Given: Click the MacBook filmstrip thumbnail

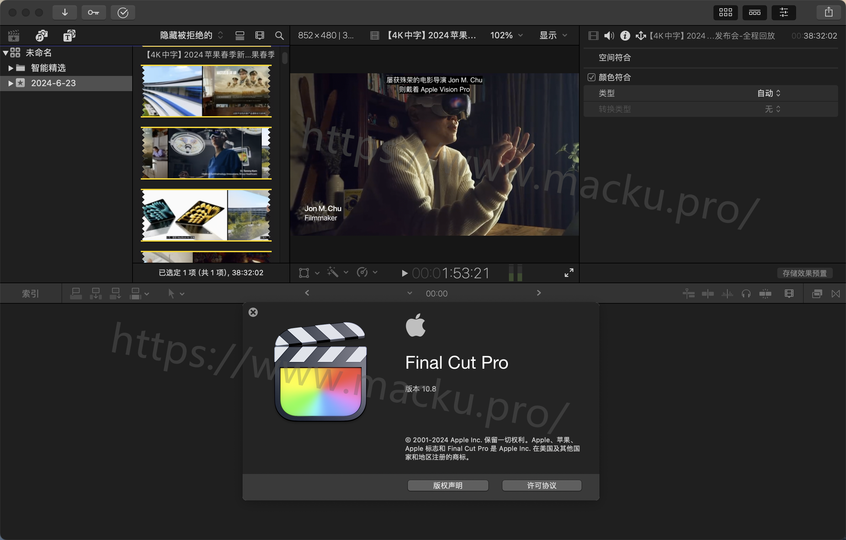Looking at the screenshot, I should pyautogui.click(x=206, y=215).
